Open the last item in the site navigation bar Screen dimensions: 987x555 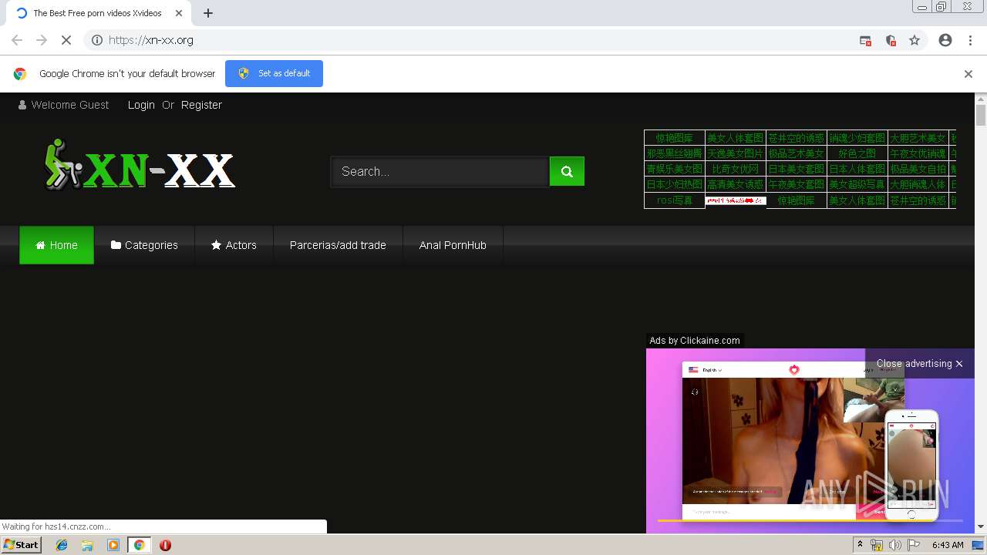[453, 245]
